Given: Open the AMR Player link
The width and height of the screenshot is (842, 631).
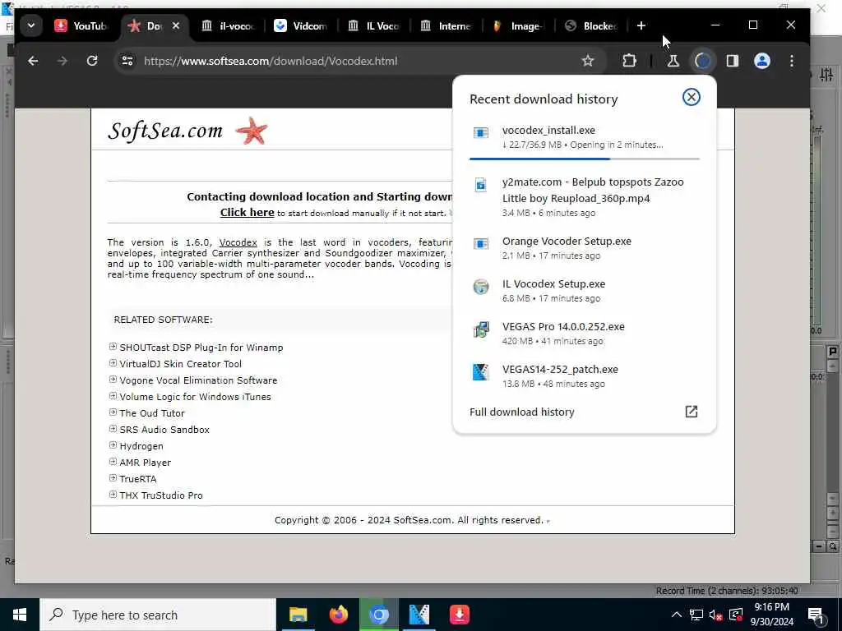Looking at the screenshot, I should tap(145, 463).
